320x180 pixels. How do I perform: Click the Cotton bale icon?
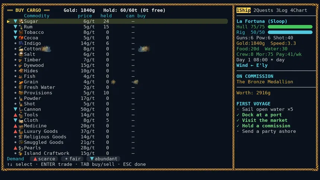point(21,49)
